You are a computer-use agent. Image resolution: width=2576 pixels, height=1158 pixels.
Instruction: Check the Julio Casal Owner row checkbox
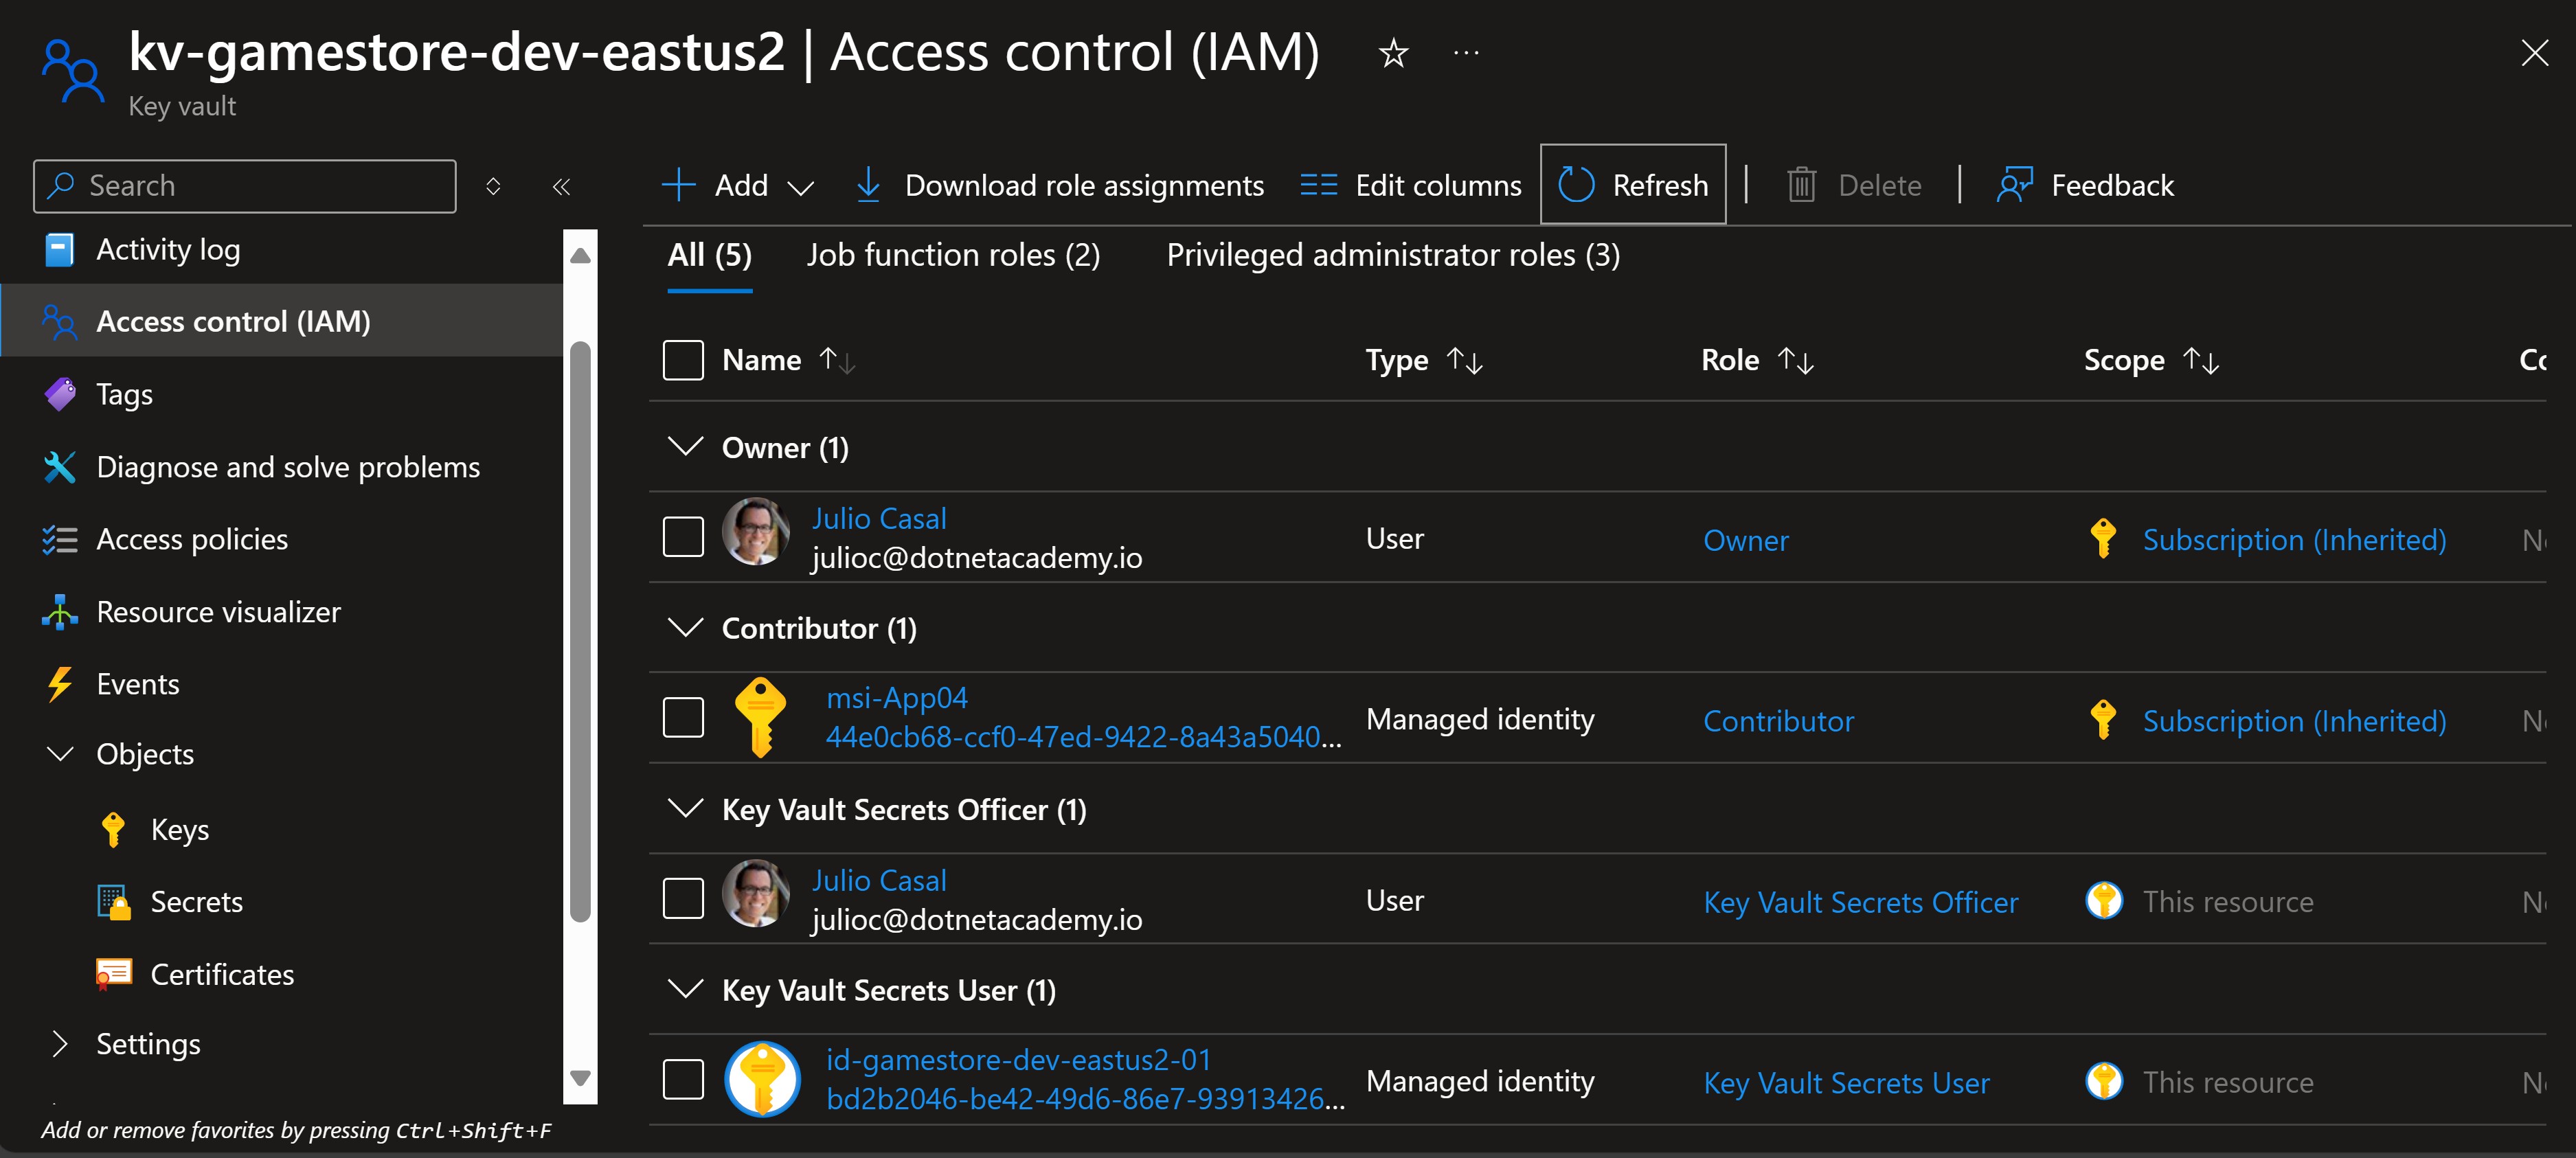683,537
